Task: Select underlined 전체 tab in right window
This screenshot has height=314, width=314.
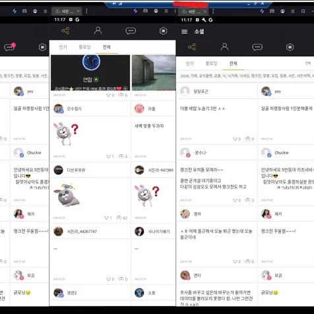Action: pyautogui.click(x=234, y=63)
